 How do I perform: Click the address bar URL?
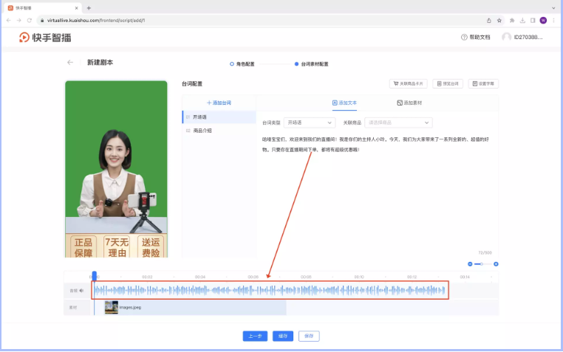coord(96,21)
